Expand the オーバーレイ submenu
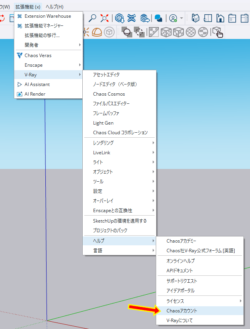This screenshot has height=329, width=250. tap(120, 201)
